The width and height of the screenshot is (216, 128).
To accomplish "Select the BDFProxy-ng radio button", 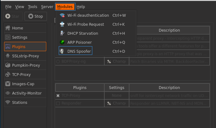I will [x=58, y=62].
